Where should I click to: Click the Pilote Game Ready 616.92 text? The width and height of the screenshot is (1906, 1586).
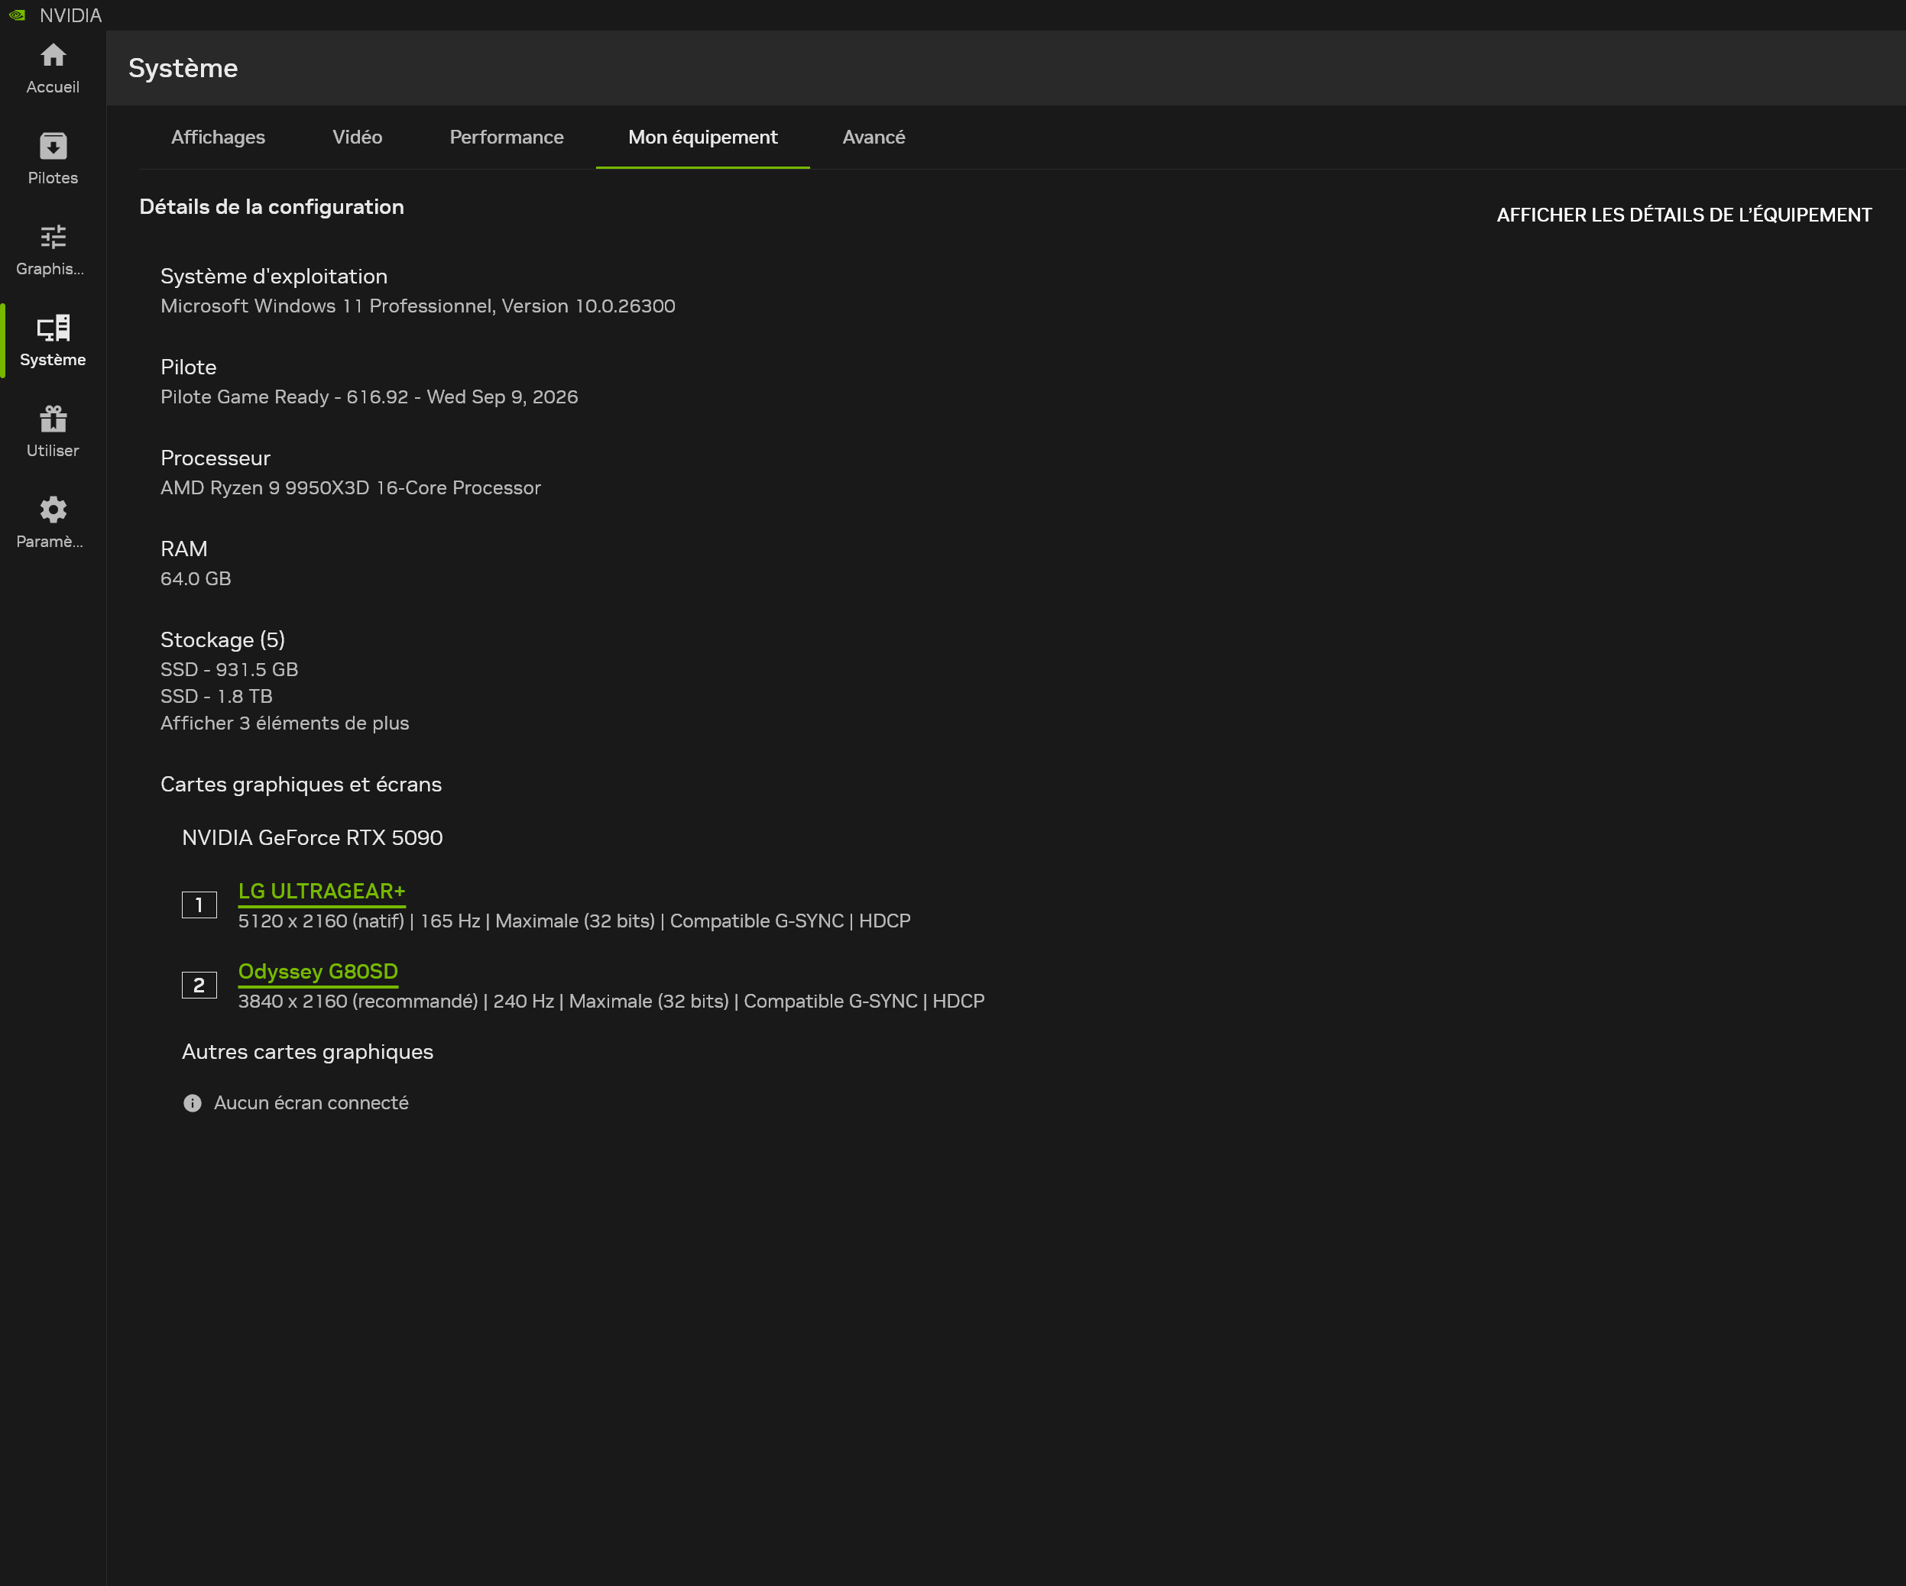coord(369,396)
